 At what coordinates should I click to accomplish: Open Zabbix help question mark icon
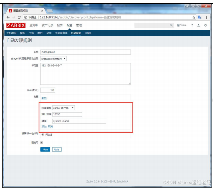(192, 25)
